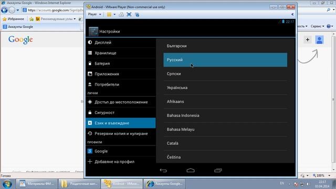
Task: Click VMware send Ctrl+Alt+Del icon
Action: click(121, 14)
